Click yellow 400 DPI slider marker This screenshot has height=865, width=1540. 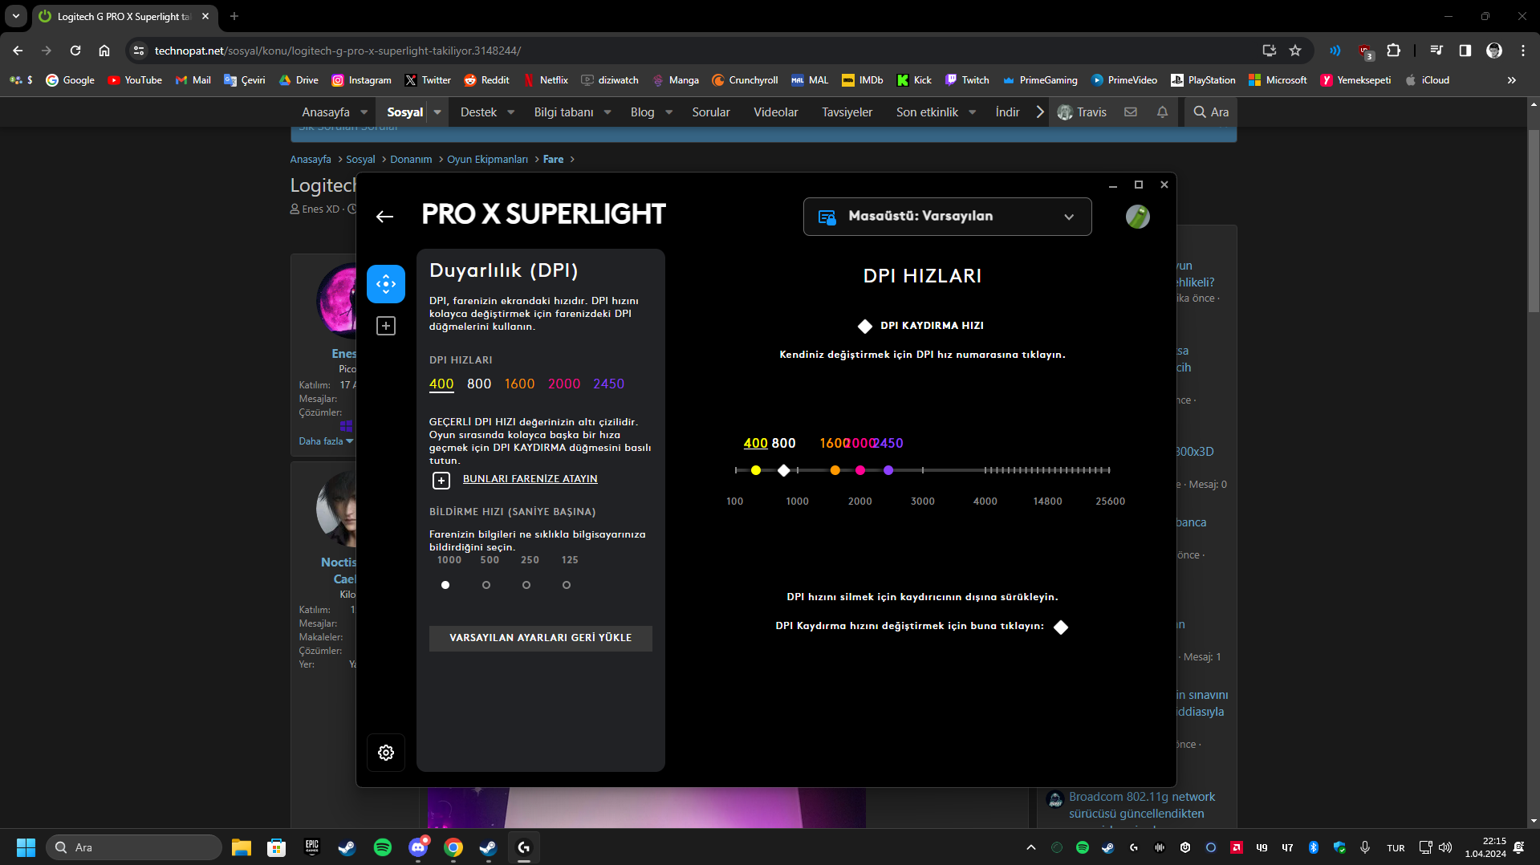[756, 470]
